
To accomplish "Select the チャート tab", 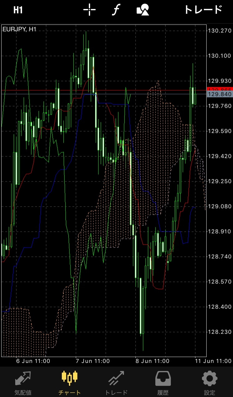I will tap(70, 383).
